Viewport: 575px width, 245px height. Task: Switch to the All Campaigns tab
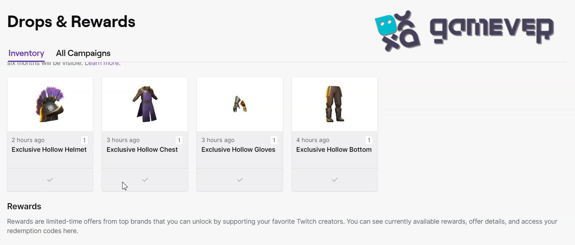pos(83,53)
